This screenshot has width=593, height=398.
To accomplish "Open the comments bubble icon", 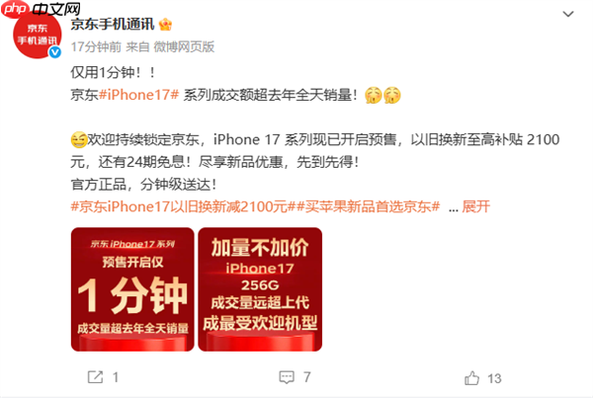I will coord(287,377).
